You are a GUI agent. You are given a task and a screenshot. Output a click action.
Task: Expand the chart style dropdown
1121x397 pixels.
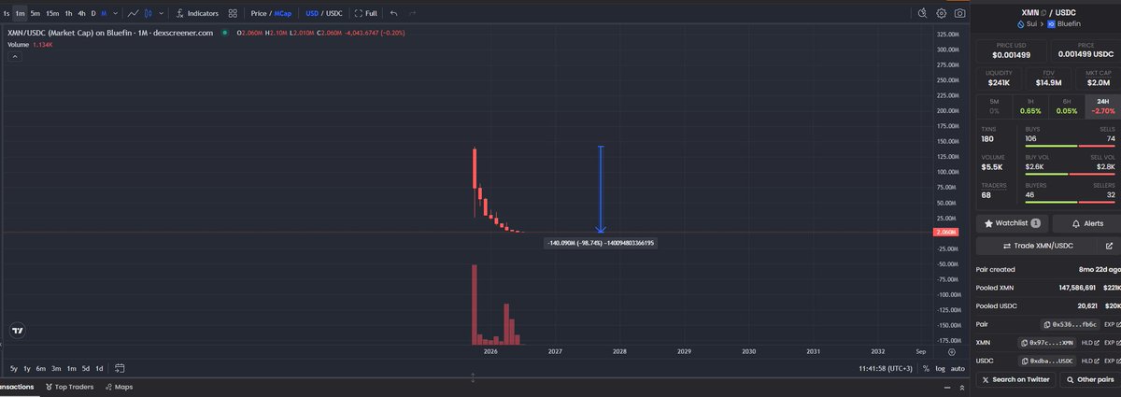[163, 14]
